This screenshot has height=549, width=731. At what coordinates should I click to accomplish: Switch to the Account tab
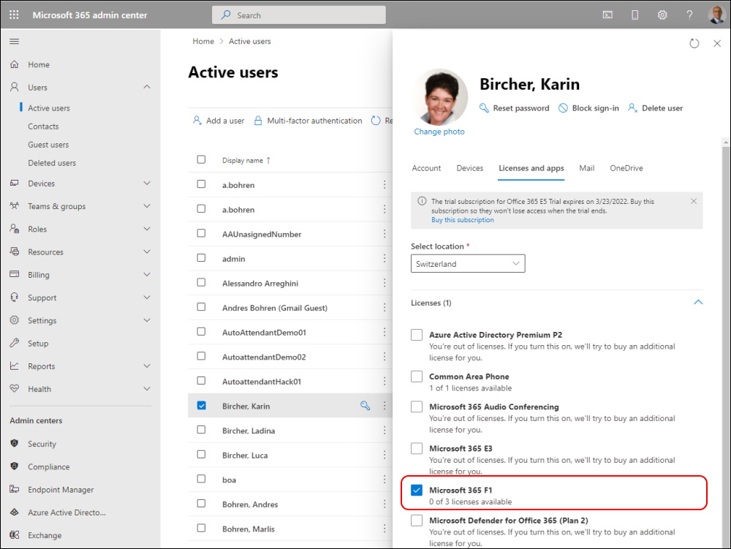426,168
